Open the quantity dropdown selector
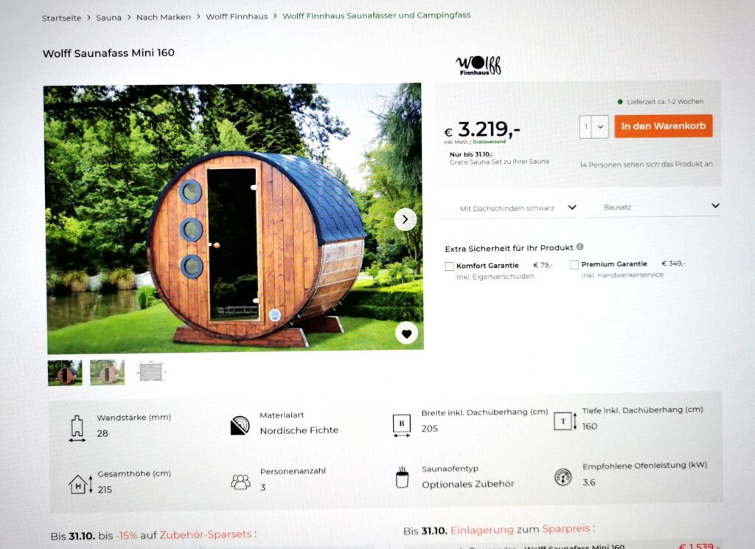Viewport: 755px width, 549px height. (x=594, y=127)
